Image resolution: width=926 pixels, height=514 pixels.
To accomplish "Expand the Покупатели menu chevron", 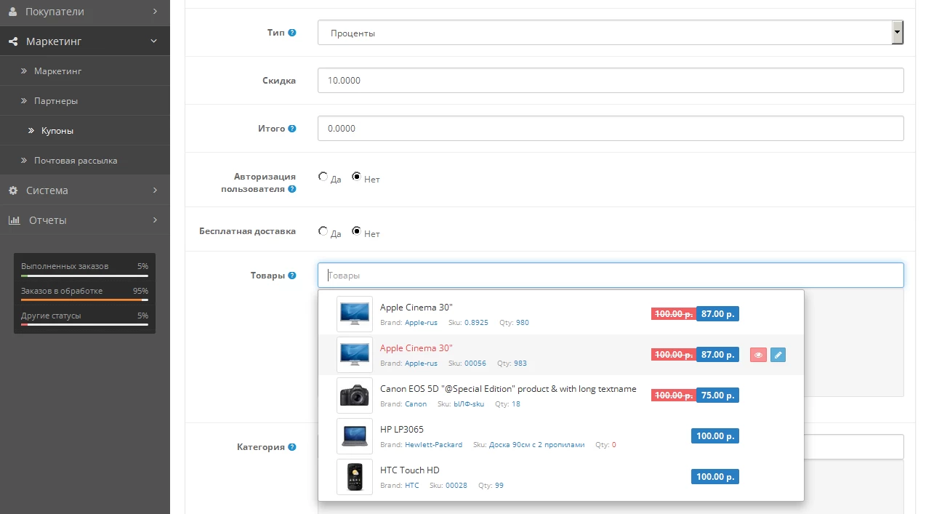I will coord(155,12).
